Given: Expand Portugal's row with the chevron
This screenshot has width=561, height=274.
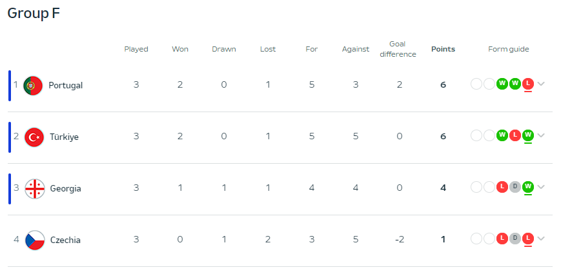Looking at the screenshot, I should 541,84.
